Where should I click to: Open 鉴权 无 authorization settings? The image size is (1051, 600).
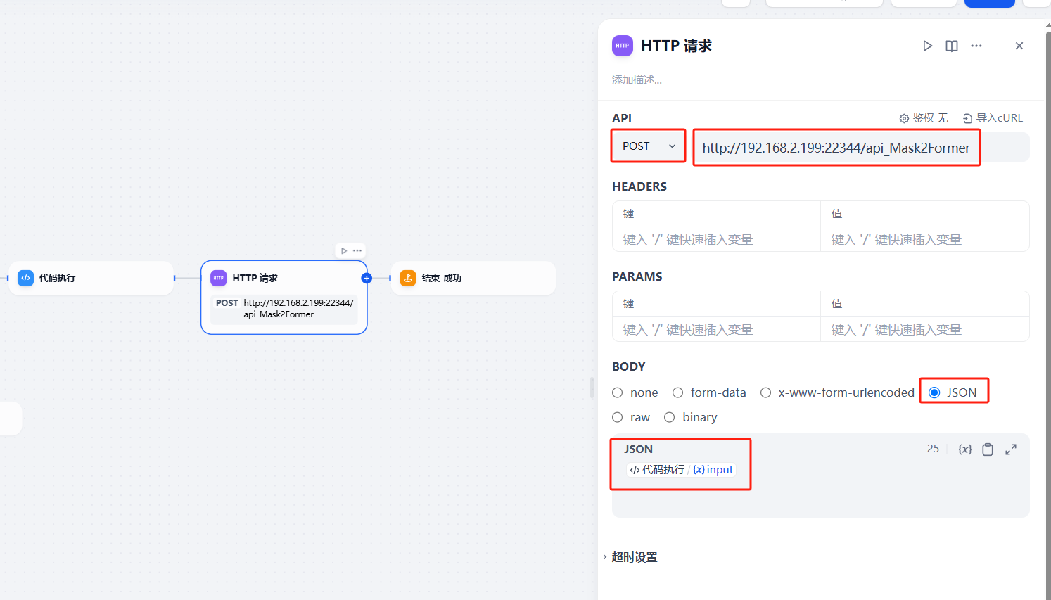tap(924, 118)
